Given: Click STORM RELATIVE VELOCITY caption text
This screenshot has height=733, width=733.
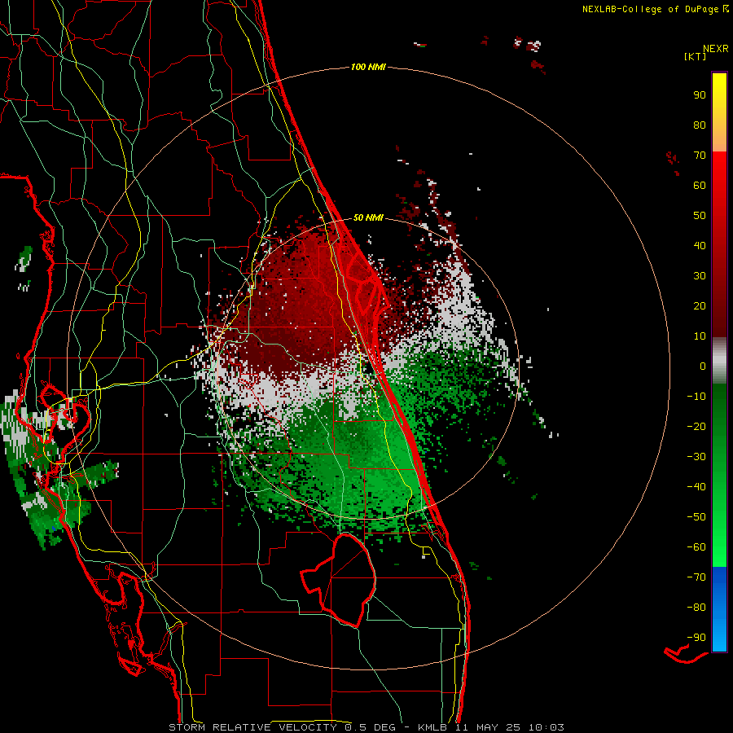Looking at the screenshot, I should click(x=254, y=727).
